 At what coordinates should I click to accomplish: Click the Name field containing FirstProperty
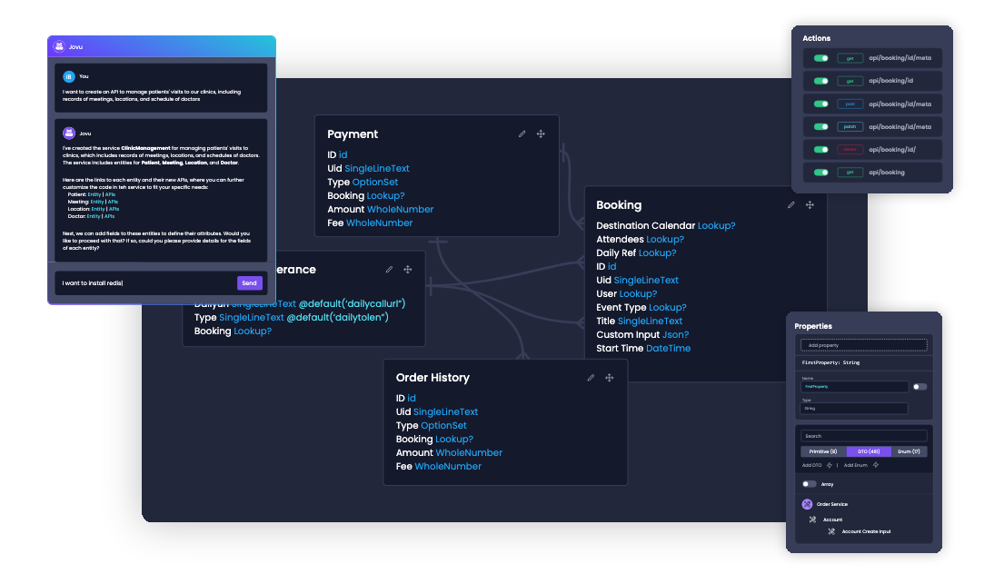click(854, 387)
